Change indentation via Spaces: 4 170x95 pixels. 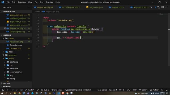coord(113,90)
